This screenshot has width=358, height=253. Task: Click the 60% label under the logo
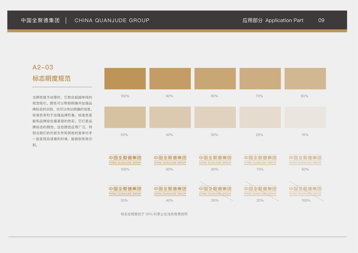[305, 169]
